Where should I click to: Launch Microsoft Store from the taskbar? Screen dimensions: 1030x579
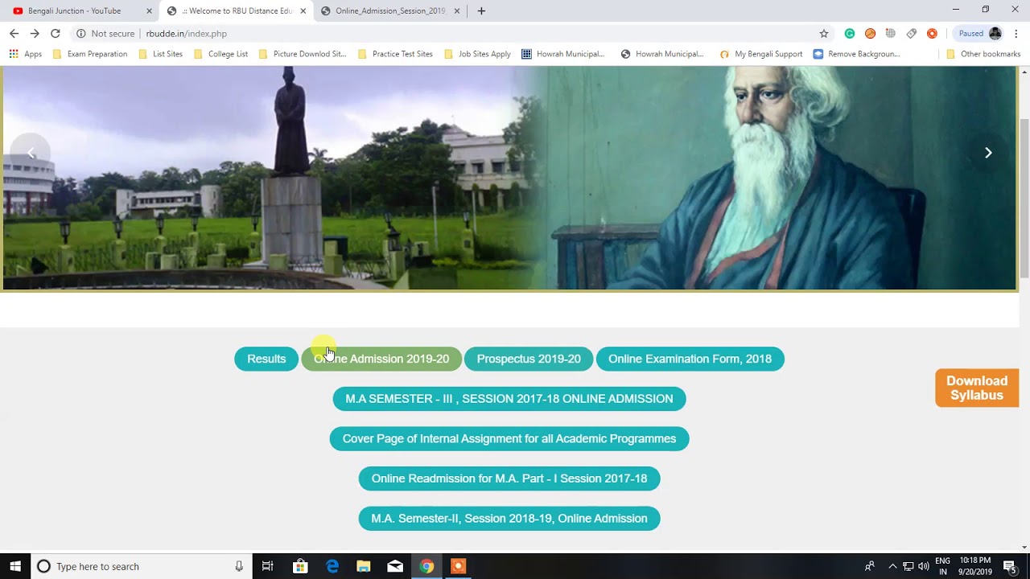point(300,566)
